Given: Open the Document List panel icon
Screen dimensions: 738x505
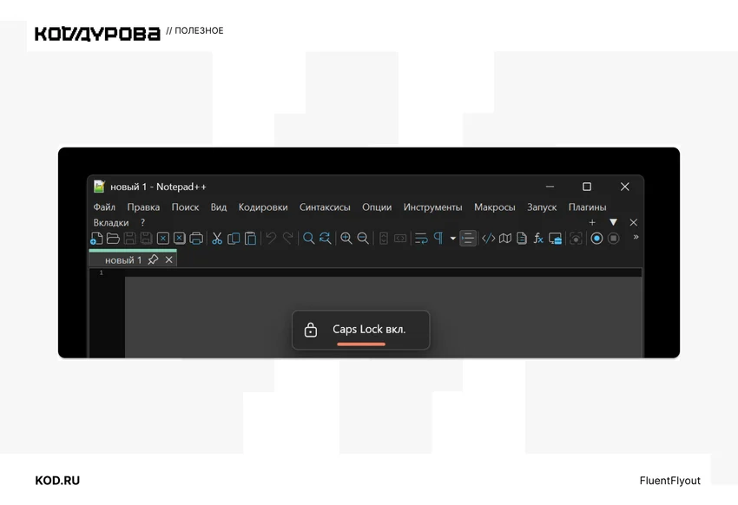Looking at the screenshot, I should pyautogui.click(x=522, y=239).
